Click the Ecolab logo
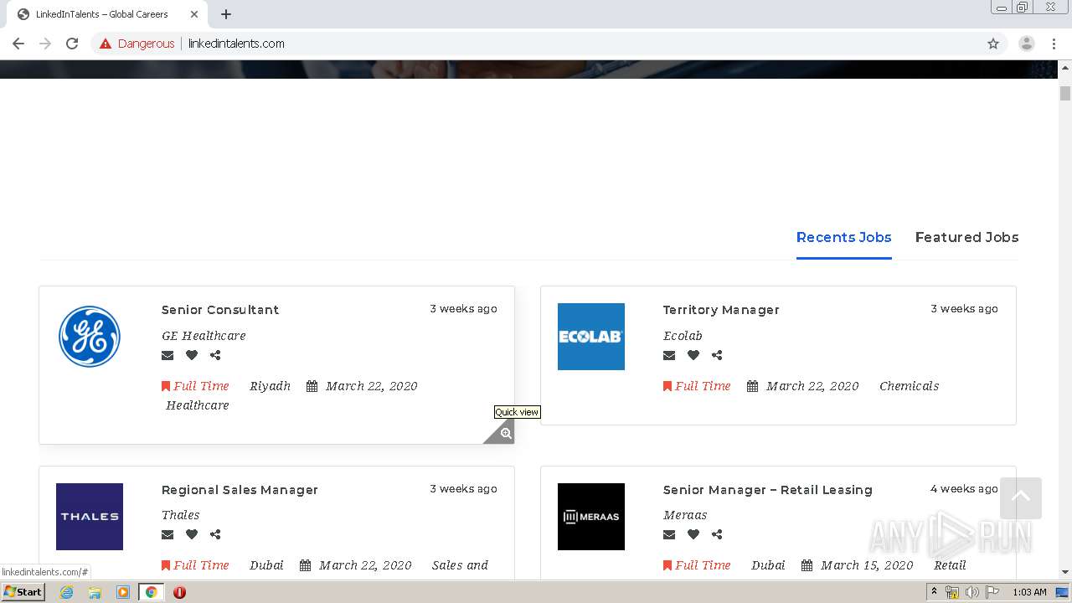 click(591, 337)
